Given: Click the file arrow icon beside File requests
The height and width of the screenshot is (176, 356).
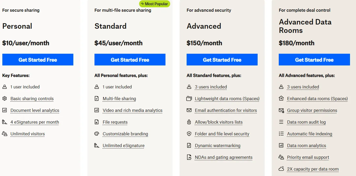Looking at the screenshot, I should tap(97, 122).
